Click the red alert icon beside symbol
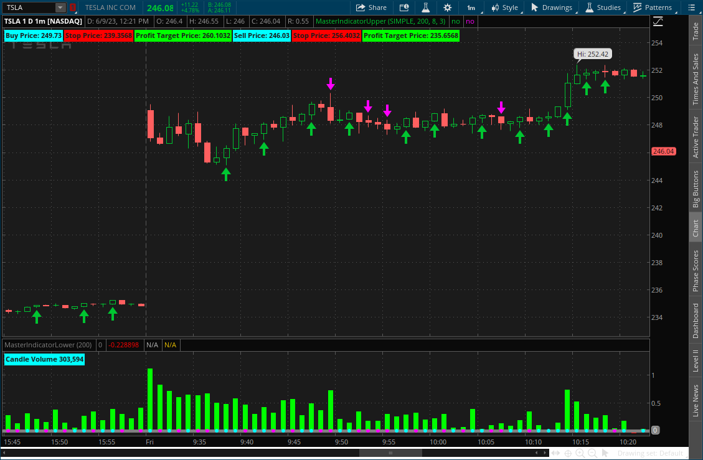The height and width of the screenshot is (460, 703). tap(73, 7)
